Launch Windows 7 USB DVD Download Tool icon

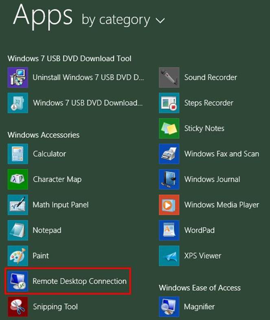coord(18,103)
